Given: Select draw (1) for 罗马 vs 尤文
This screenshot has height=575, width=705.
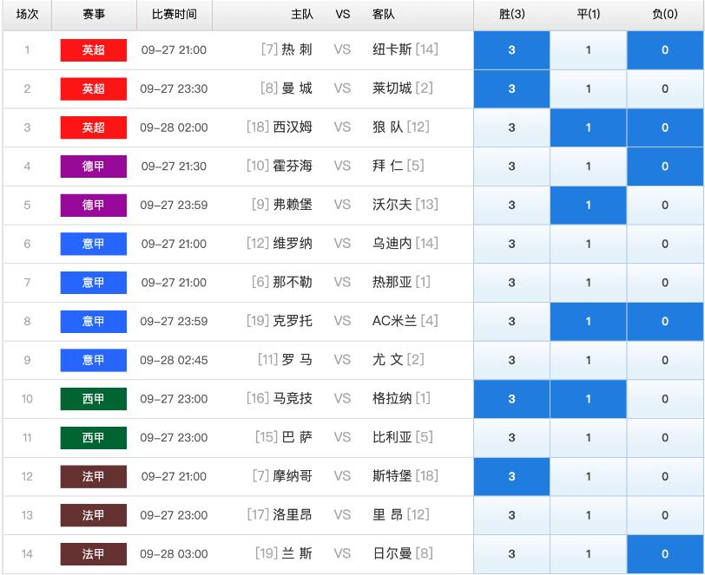Looking at the screenshot, I should [588, 360].
